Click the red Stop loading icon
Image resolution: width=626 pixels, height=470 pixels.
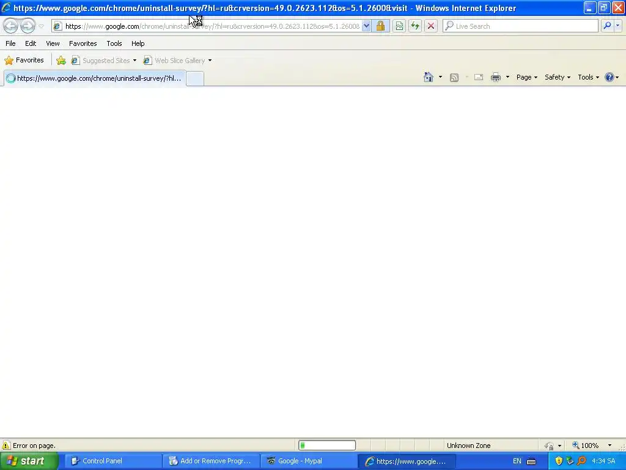[431, 26]
